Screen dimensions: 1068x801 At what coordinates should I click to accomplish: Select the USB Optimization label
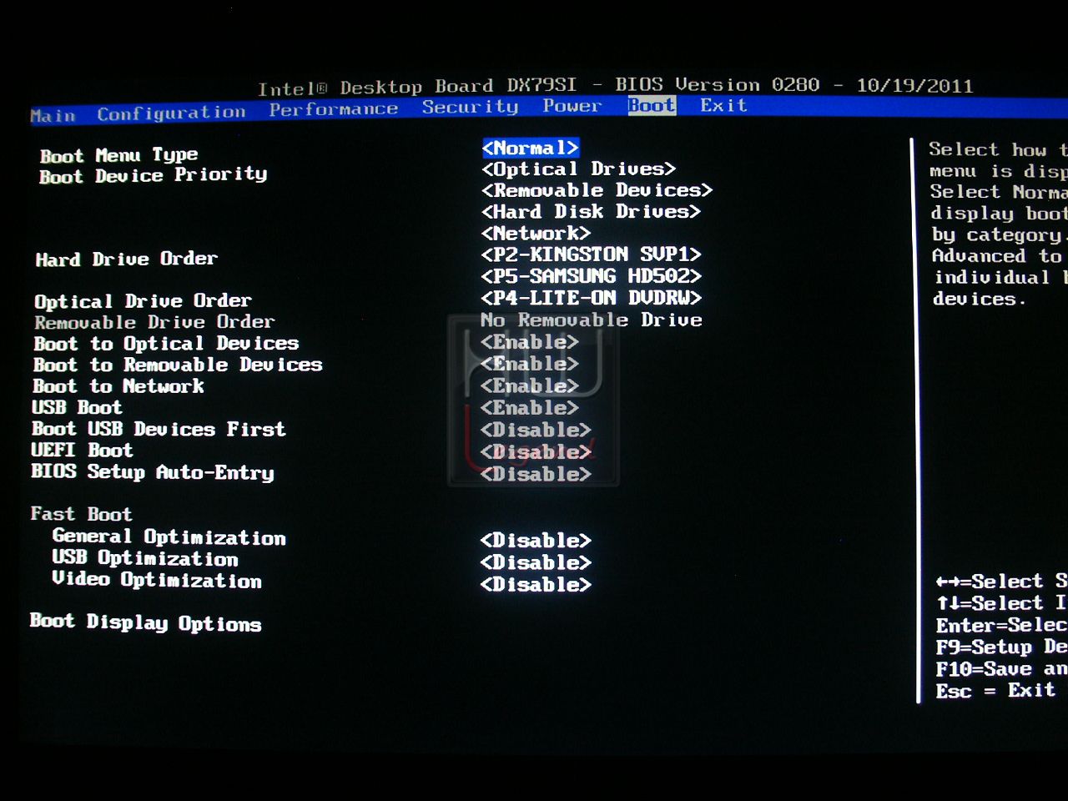[x=145, y=558]
